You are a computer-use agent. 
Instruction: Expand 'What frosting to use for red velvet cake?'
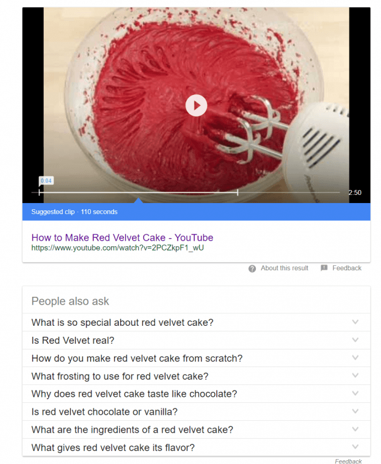pyautogui.click(x=196, y=376)
